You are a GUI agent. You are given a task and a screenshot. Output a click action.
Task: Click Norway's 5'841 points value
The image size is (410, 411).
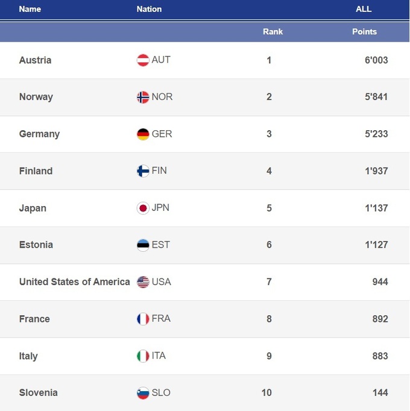point(376,97)
